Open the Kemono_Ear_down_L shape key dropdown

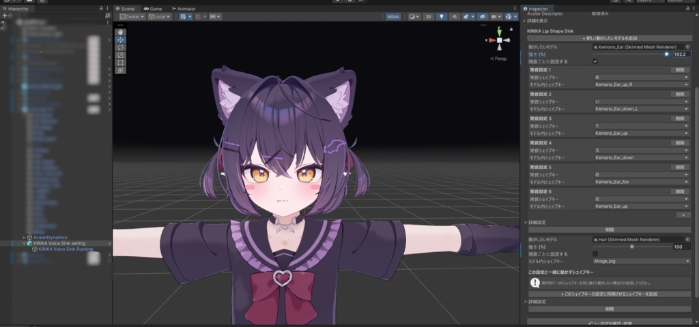tap(642, 109)
